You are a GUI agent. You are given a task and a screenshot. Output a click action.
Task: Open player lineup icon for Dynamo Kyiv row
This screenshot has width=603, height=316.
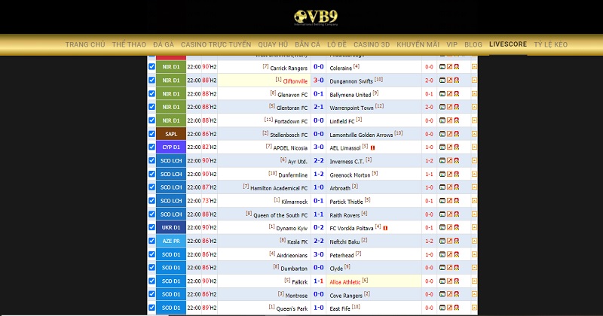click(457, 227)
